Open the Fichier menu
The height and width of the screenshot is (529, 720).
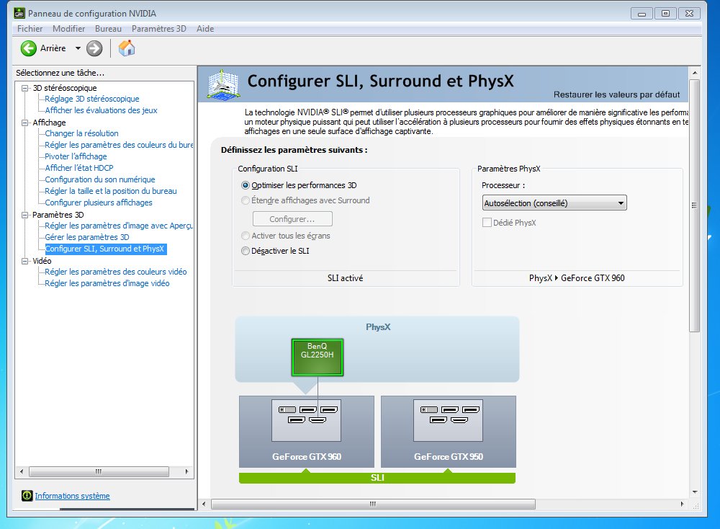pos(30,29)
